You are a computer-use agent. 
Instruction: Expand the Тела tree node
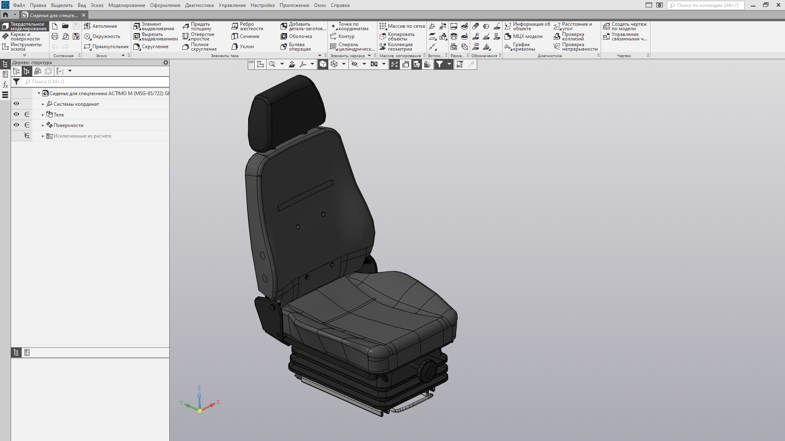[x=43, y=115]
